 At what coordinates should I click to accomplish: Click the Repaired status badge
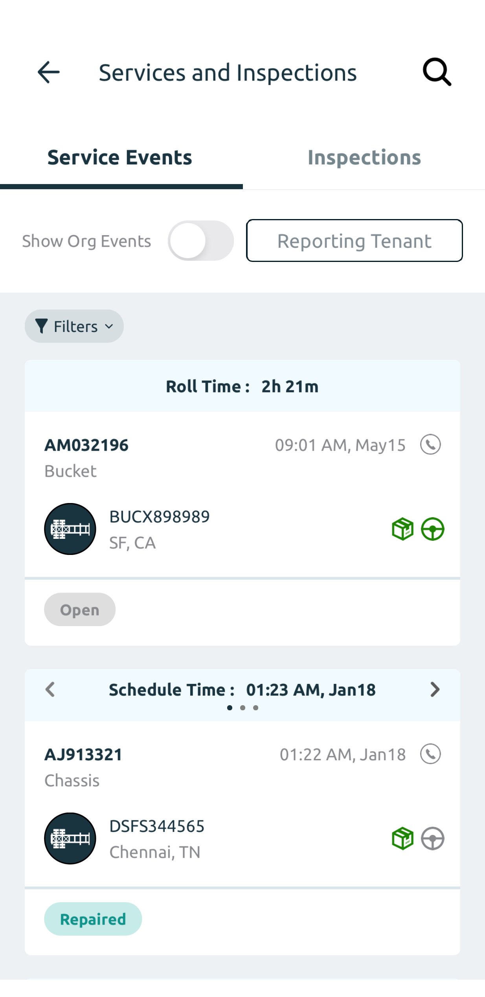[x=93, y=919]
